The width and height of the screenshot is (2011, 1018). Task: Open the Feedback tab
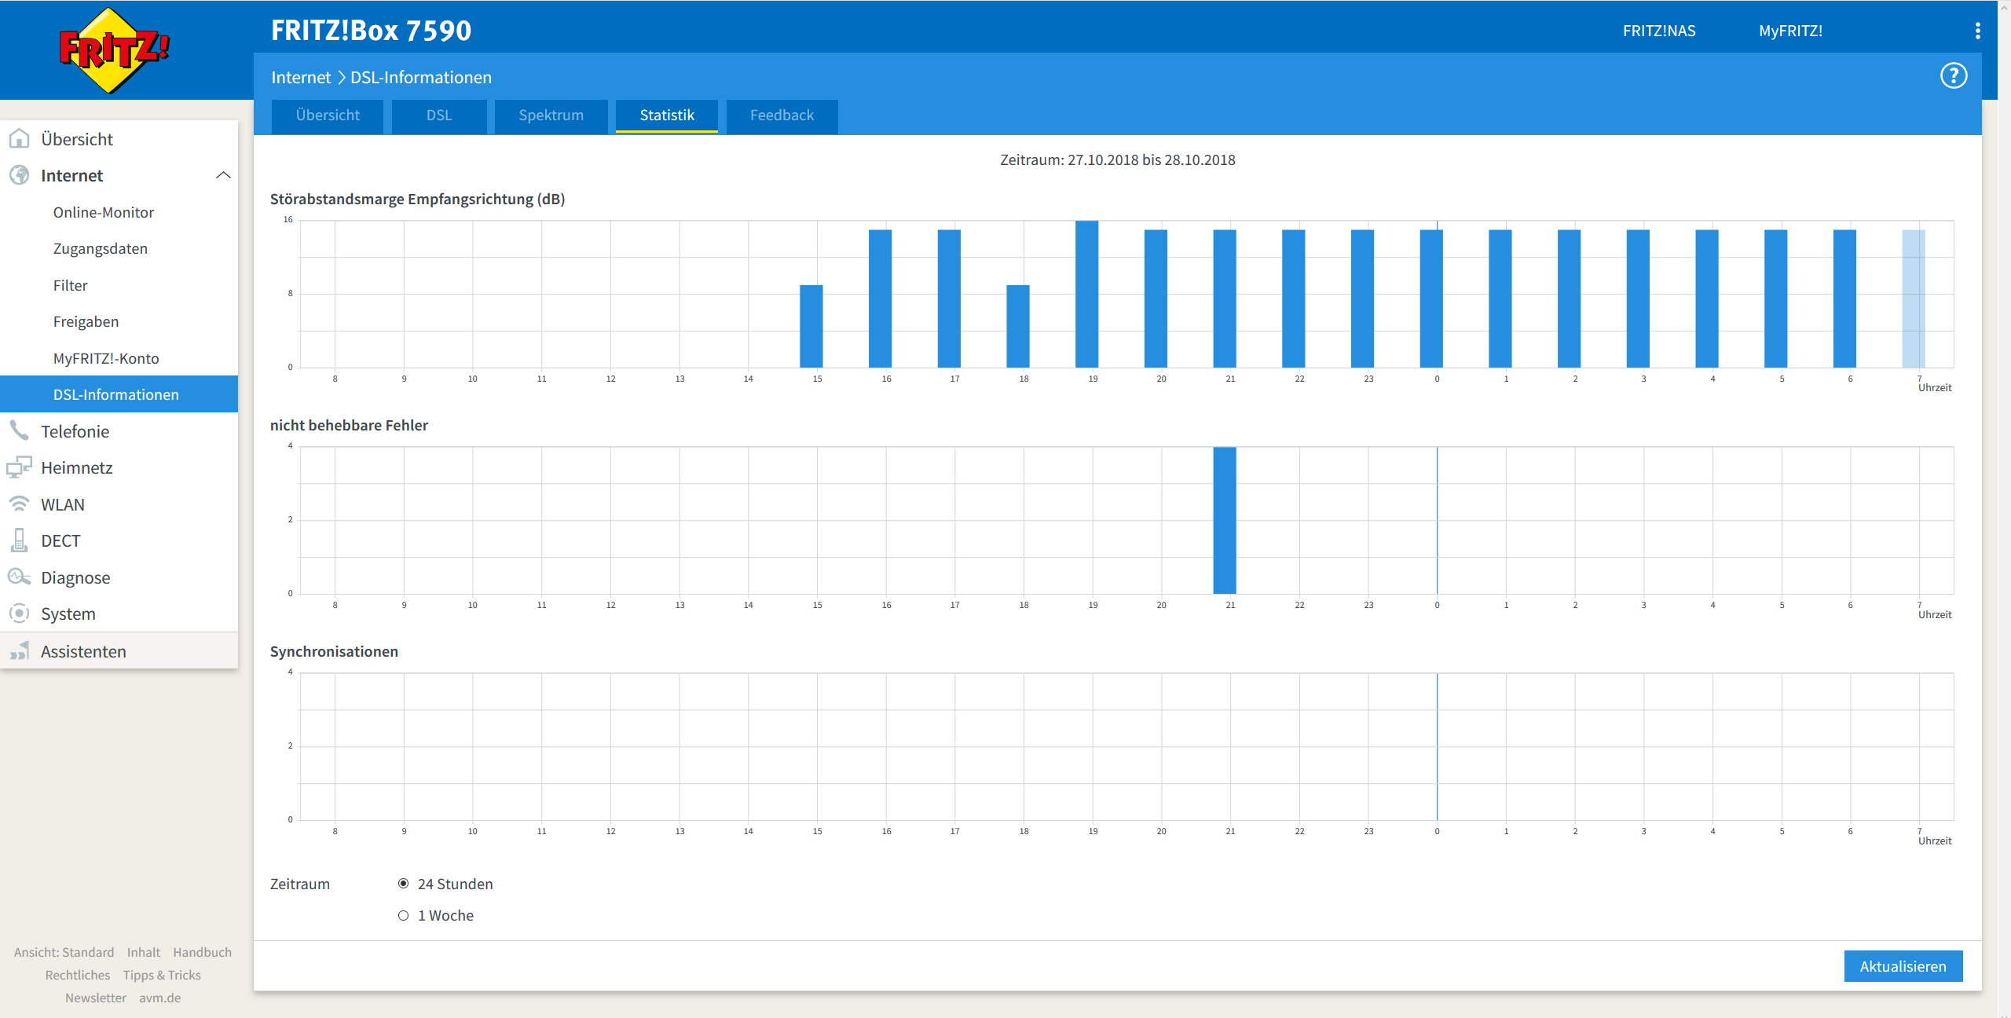(x=782, y=115)
